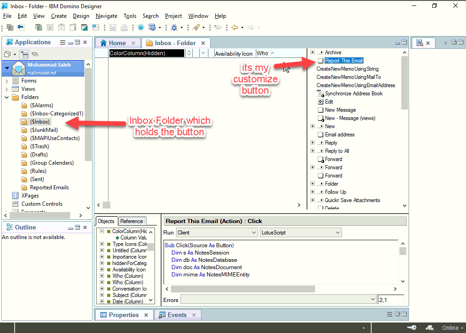The image size is (466, 333).
Task: Expand the Forms tree node
Action: click(6, 81)
